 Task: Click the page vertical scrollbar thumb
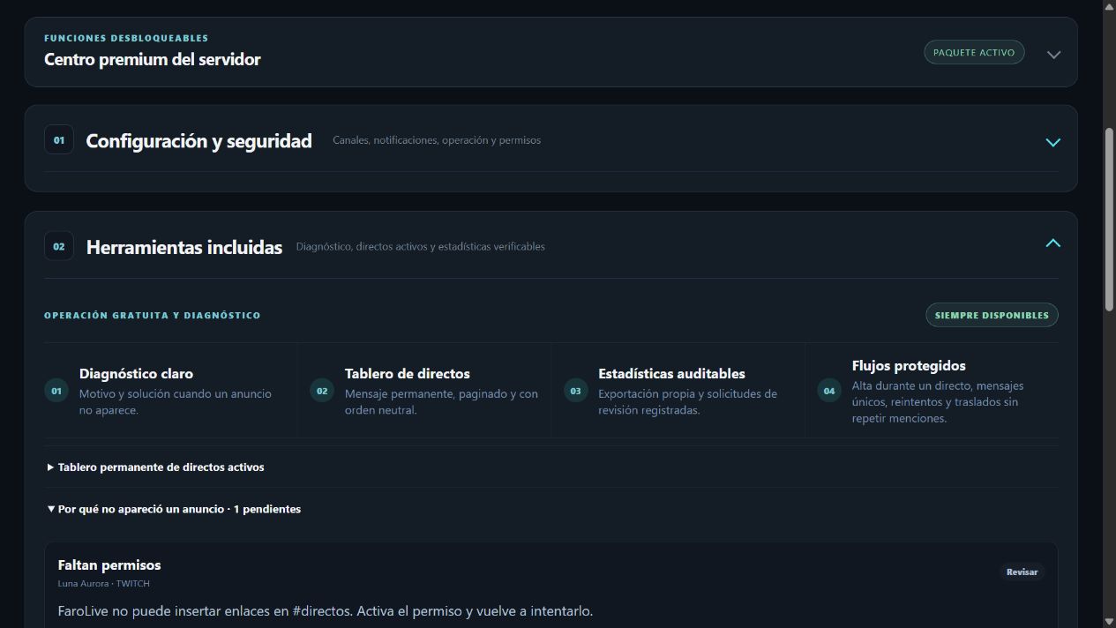(x=1110, y=219)
